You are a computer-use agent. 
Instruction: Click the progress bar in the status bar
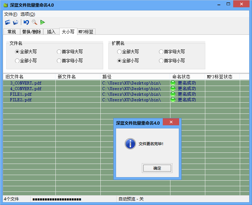(x=56, y=199)
